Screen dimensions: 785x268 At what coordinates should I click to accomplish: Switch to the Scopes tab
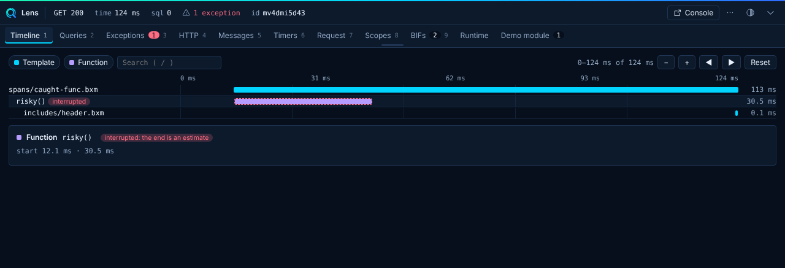[x=381, y=36]
